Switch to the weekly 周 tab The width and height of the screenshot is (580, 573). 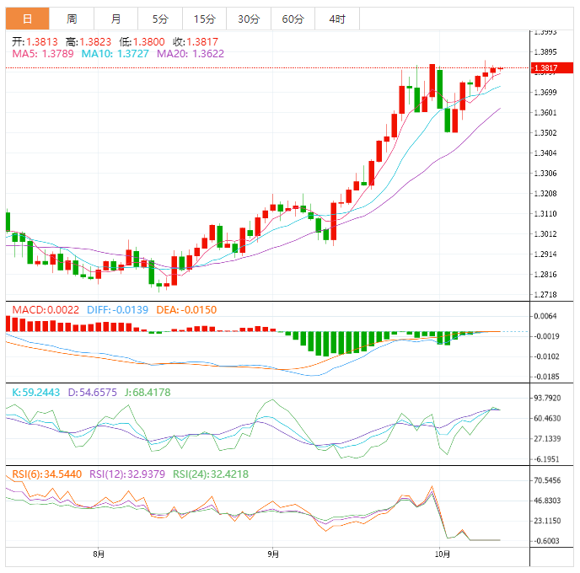click(x=72, y=19)
